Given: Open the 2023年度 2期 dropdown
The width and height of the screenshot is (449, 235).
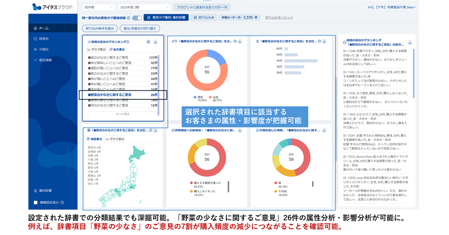Looking at the screenshot, I should point(144,7).
